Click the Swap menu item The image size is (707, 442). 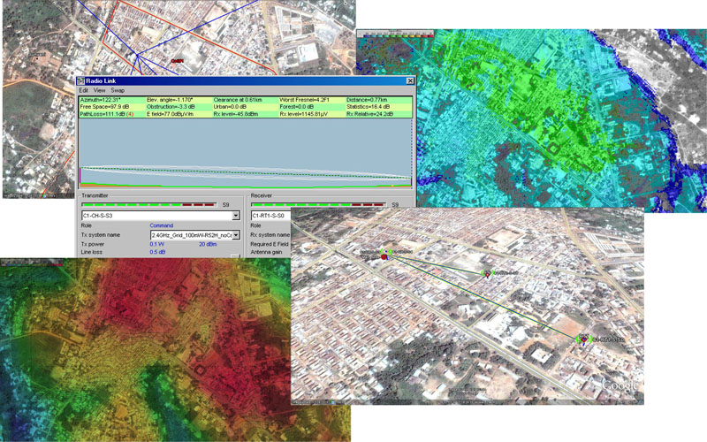tap(118, 90)
